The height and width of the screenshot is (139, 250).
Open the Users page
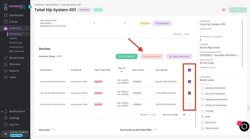(x=13, y=77)
